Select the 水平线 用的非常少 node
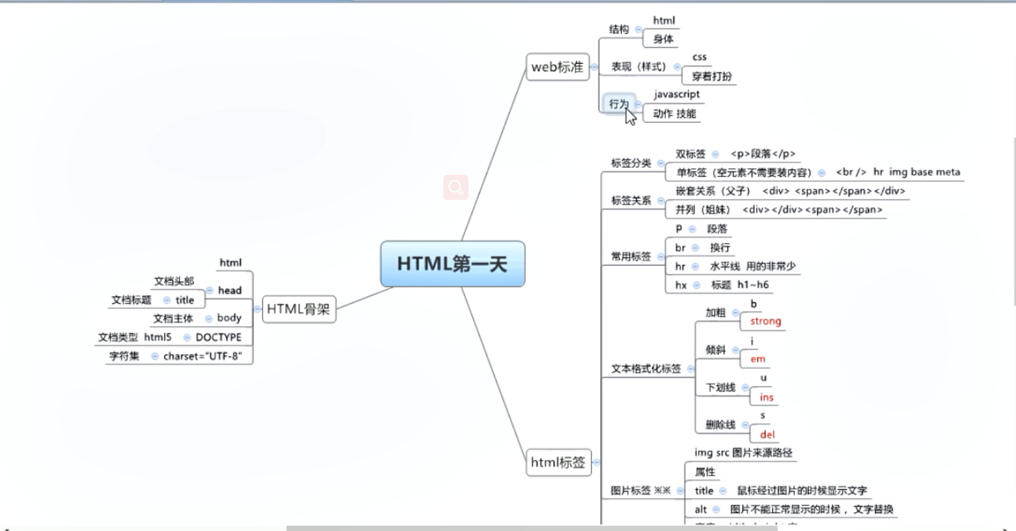This screenshot has height=531, width=1016. (x=752, y=266)
